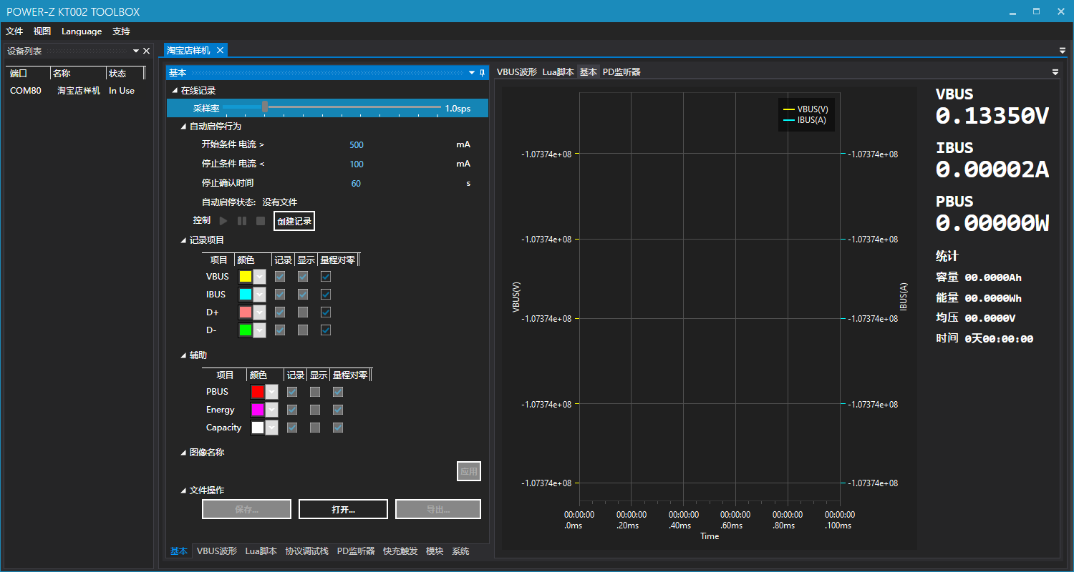Click the start condition current value 500
1074x572 pixels.
[x=356, y=145]
